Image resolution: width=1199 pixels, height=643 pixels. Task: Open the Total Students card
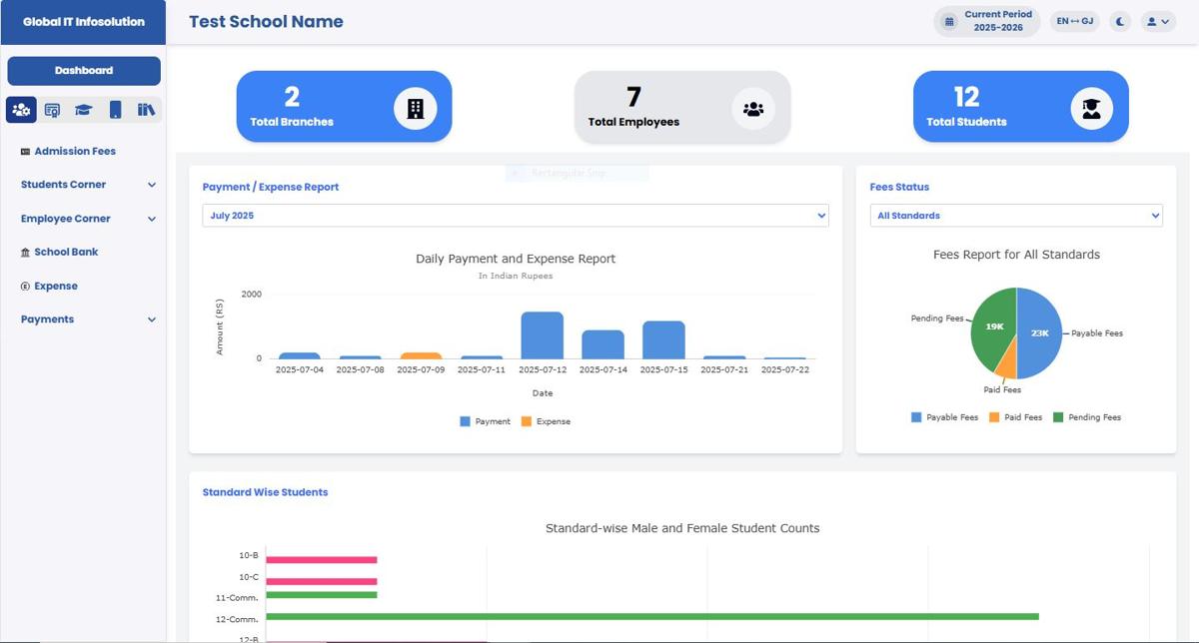1021,107
